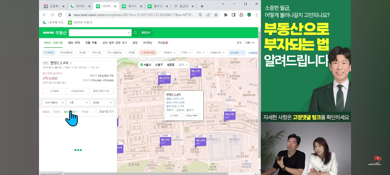Click the 네이버 지도 bookmark
This screenshot has height=175, width=390.
pos(53,22)
